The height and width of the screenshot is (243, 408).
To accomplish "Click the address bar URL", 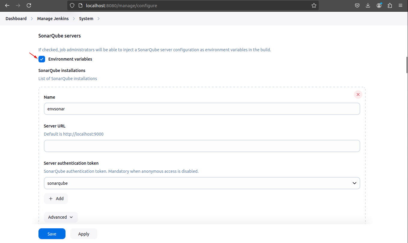I will 121,5.
